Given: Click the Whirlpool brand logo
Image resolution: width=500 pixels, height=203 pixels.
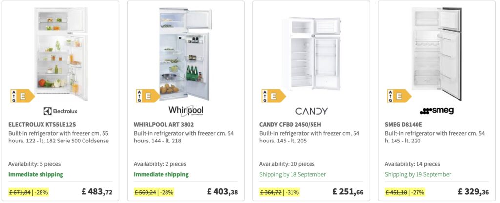Looking at the screenshot, I should tap(186, 111).
